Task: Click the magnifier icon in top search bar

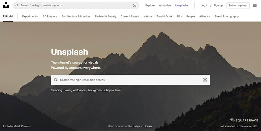Action: (x=17, y=6)
